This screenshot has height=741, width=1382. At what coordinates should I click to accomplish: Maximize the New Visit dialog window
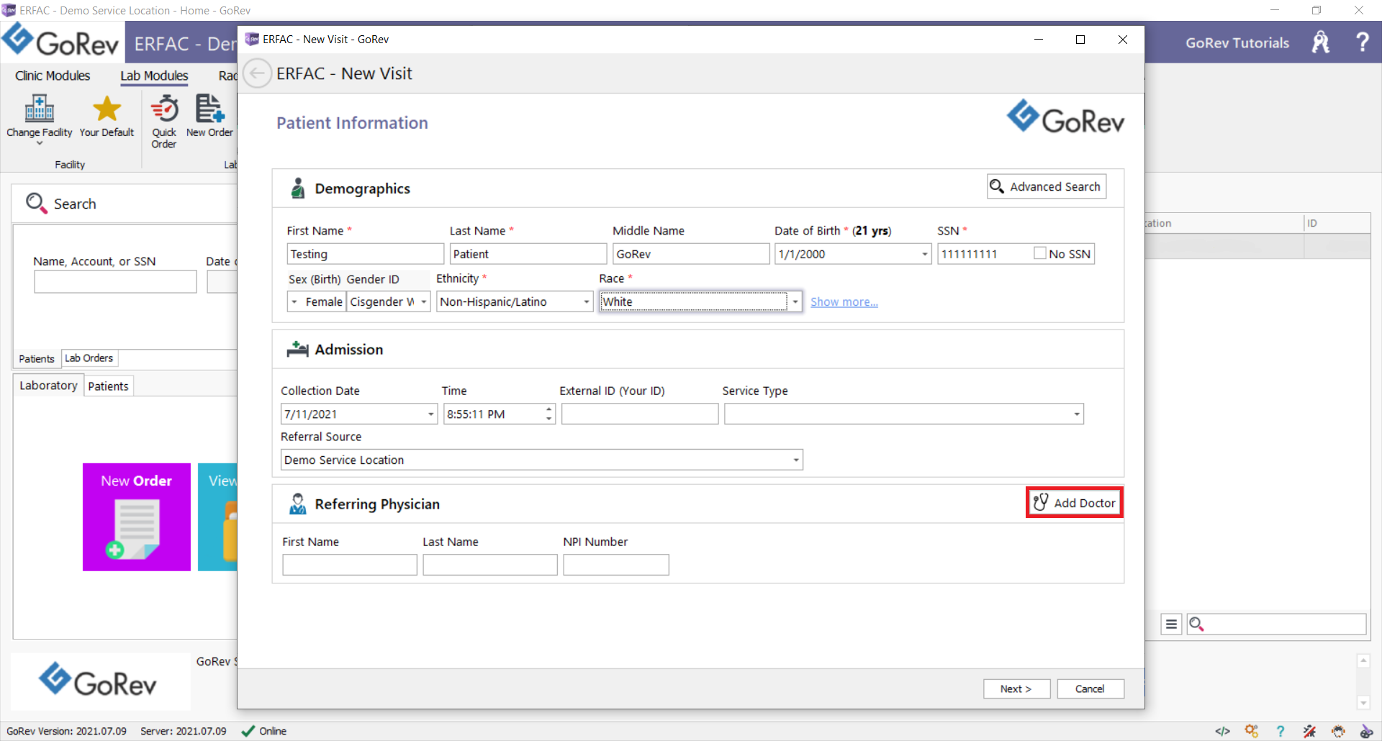pyautogui.click(x=1080, y=40)
